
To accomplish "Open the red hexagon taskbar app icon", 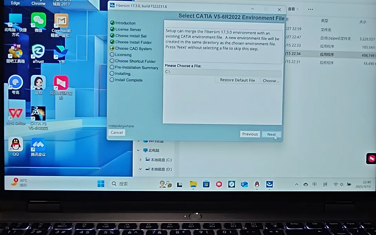I will point(219,184).
